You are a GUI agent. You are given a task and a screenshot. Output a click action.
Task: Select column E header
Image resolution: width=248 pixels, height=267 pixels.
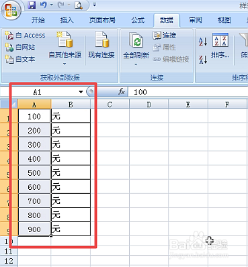point(188,105)
